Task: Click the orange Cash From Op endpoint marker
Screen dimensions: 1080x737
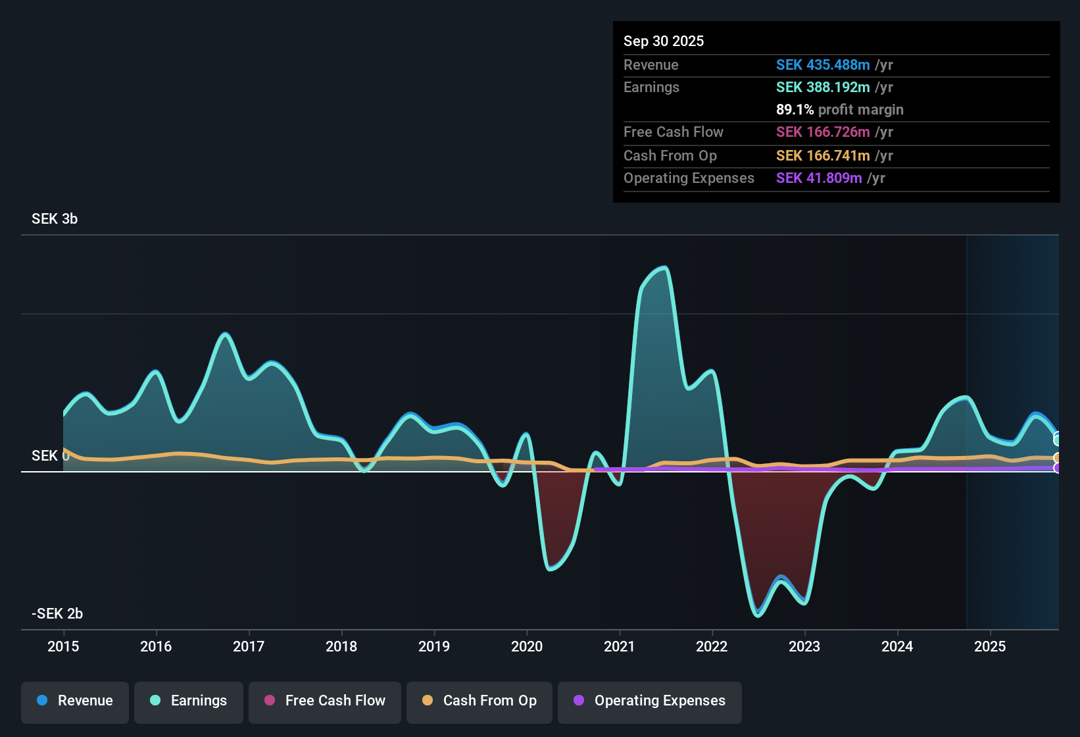Action: coord(1057,458)
